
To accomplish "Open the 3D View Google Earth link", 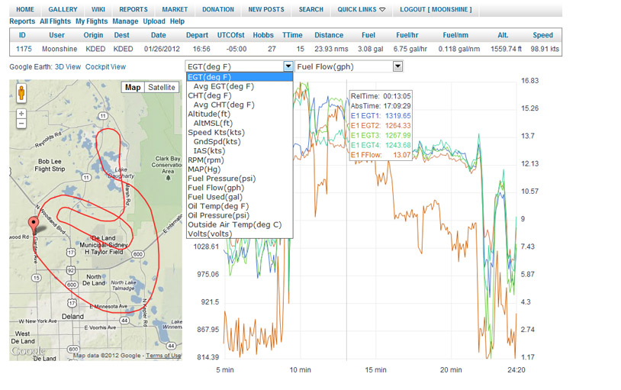I will (x=67, y=67).
